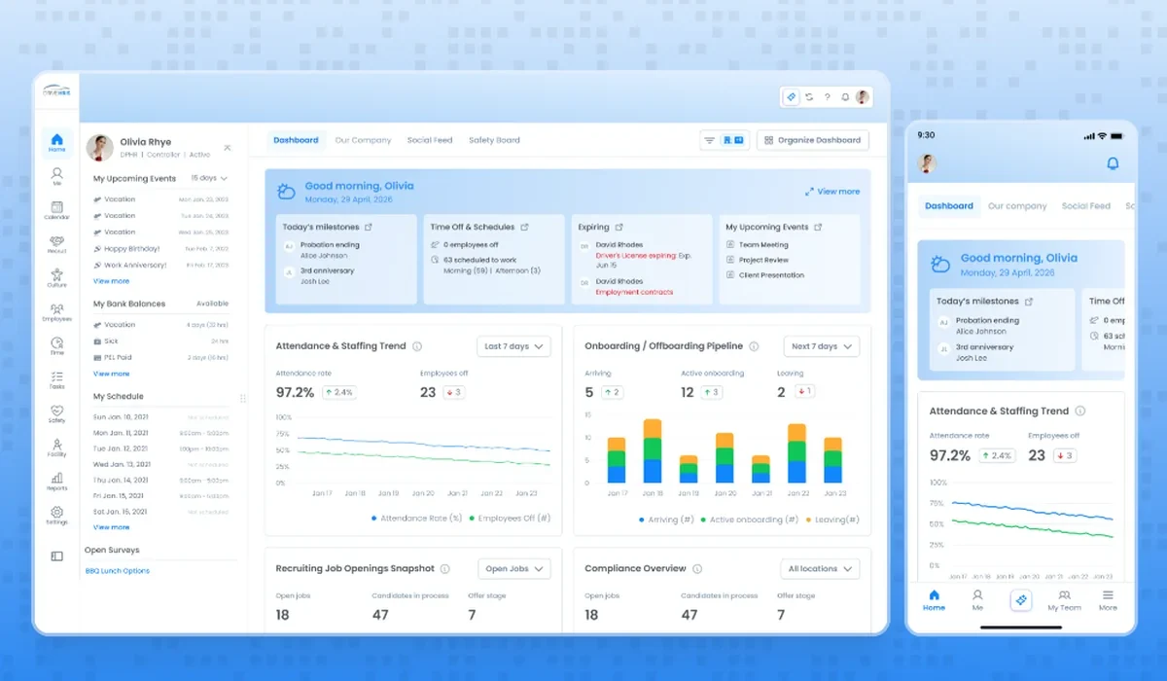Open the Tasks sidebar icon

point(57,380)
